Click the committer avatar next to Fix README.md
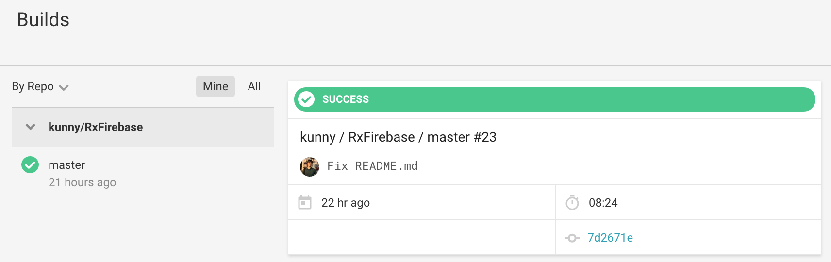 [310, 167]
